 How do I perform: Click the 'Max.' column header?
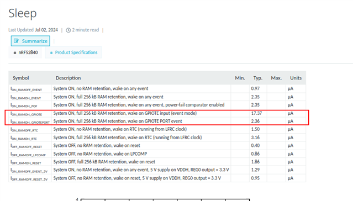(276, 78)
